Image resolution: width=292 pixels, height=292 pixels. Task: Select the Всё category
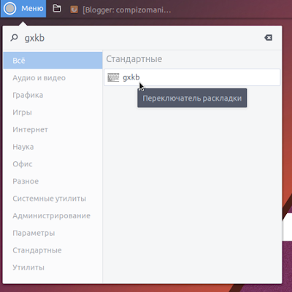(x=53, y=61)
